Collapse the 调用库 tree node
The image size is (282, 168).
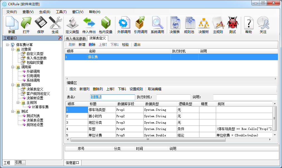[13, 67]
